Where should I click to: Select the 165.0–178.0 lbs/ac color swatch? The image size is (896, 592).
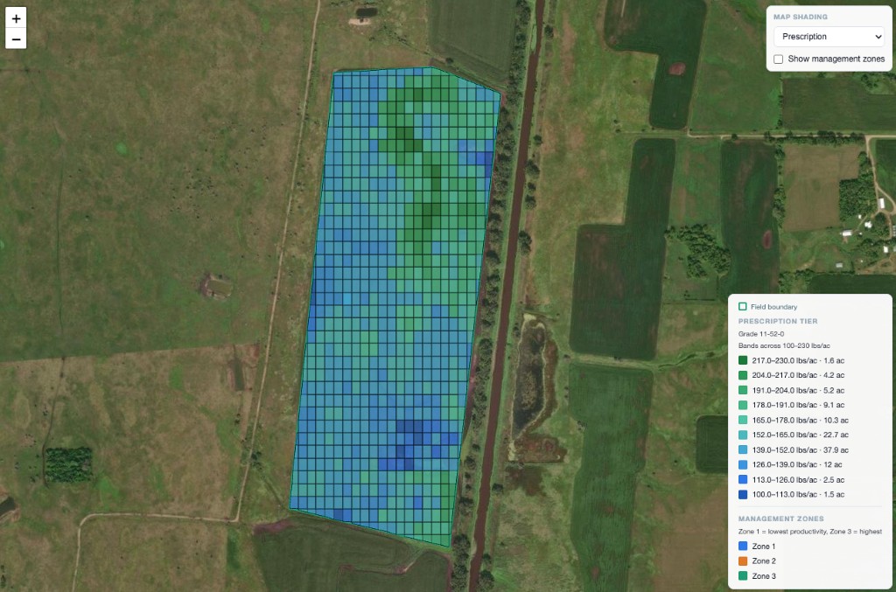743,420
